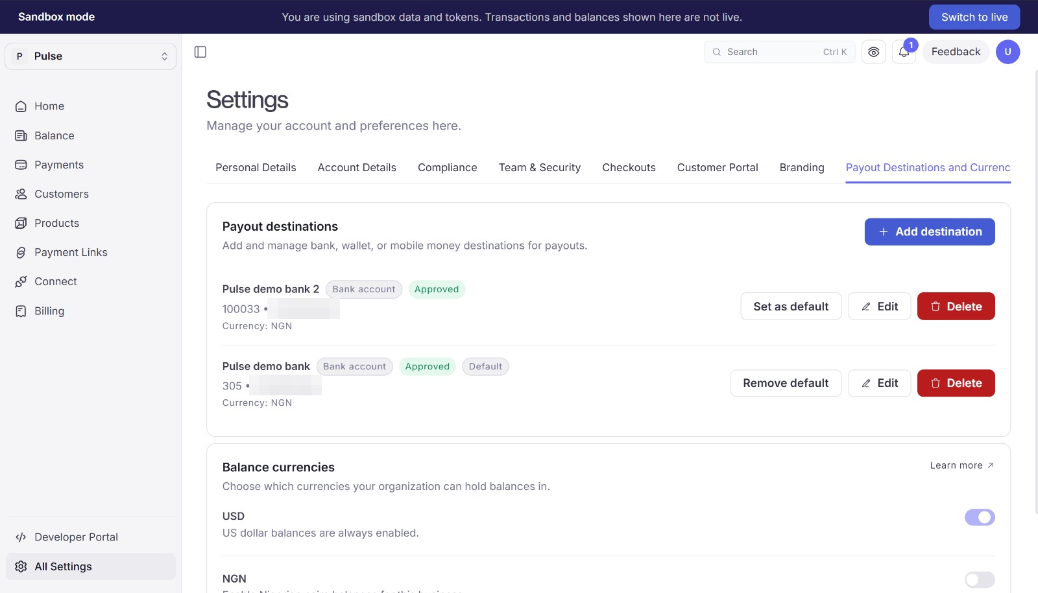Click the page vertical scrollbar
Screen dimensions: 1038x593
pos(1035,292)
